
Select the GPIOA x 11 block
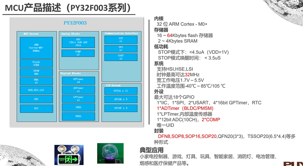pyautogui.click(x=121, y=91)
